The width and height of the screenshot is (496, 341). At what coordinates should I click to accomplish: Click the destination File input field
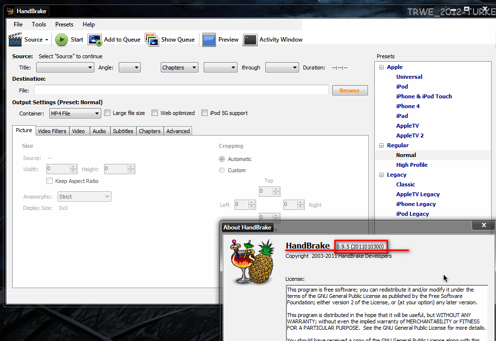(181, 90)
